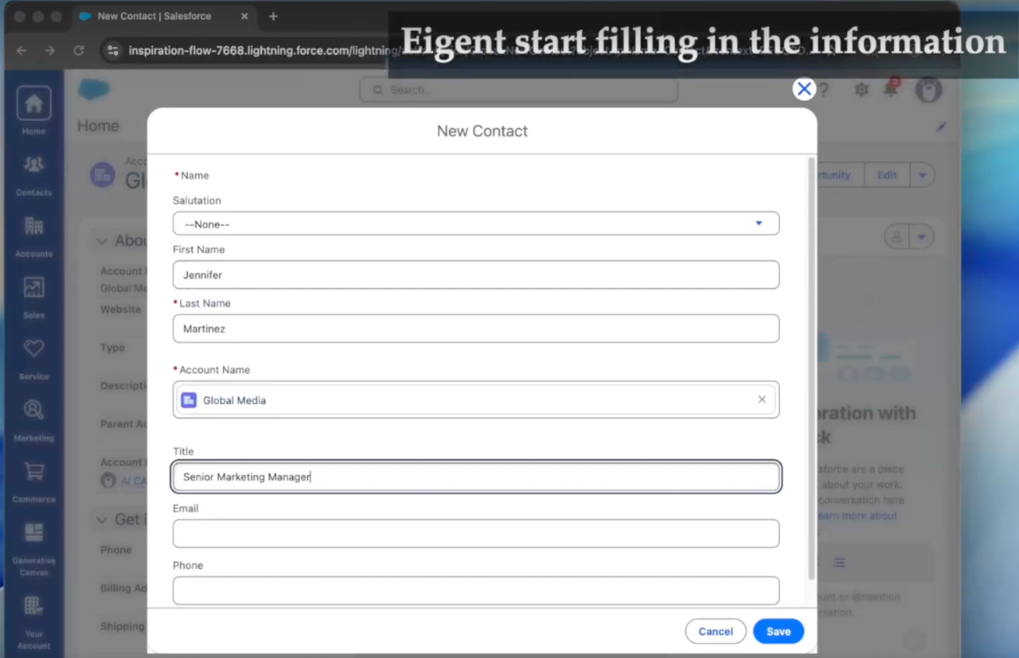The image size is (1019, 658).
Task: Expand the actions dropdown beside Edit
Action: point(922,175)
